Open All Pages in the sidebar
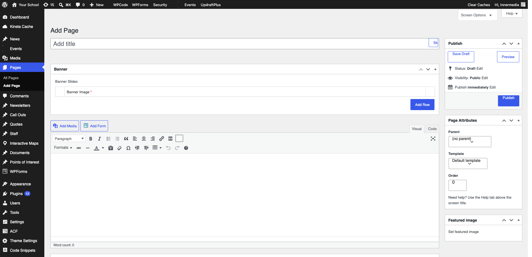Viewport: 532px width, 257px height. coord(11,78)
